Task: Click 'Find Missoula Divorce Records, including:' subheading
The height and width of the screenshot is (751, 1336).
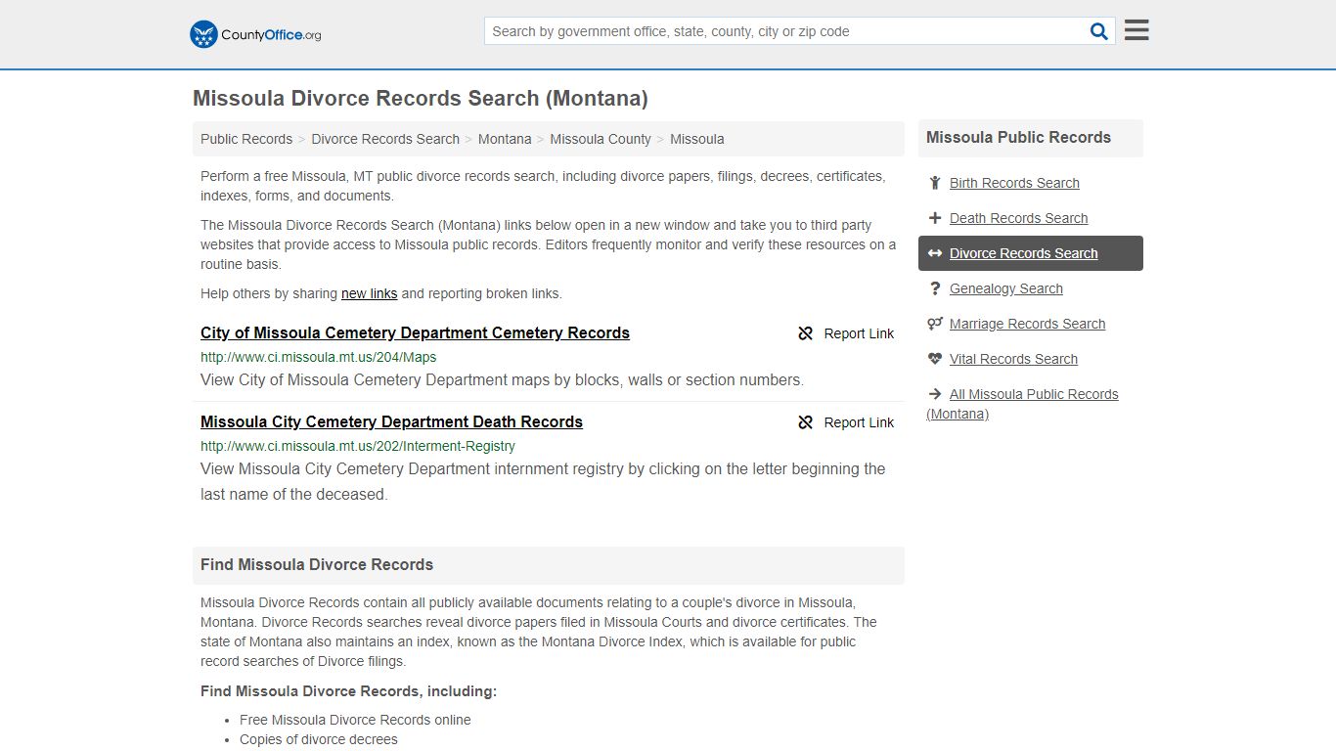Action: (x=348, y=690)
